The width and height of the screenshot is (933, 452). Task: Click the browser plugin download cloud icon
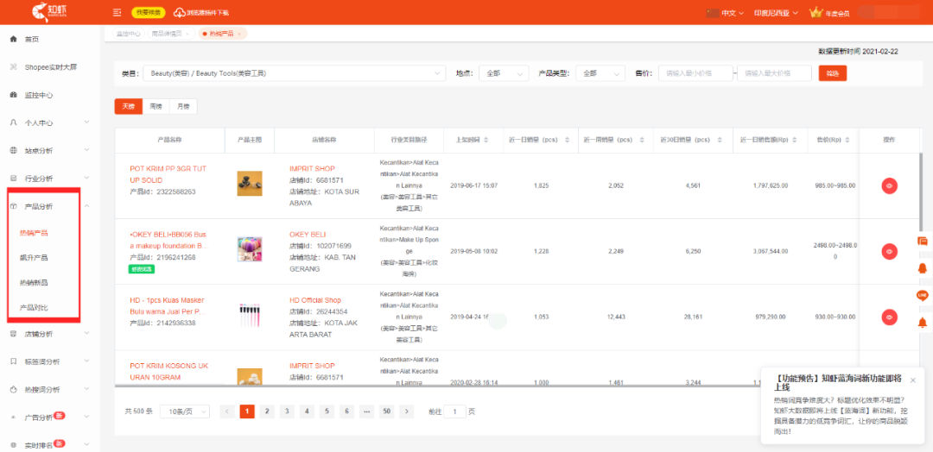(x=179, y=12)
